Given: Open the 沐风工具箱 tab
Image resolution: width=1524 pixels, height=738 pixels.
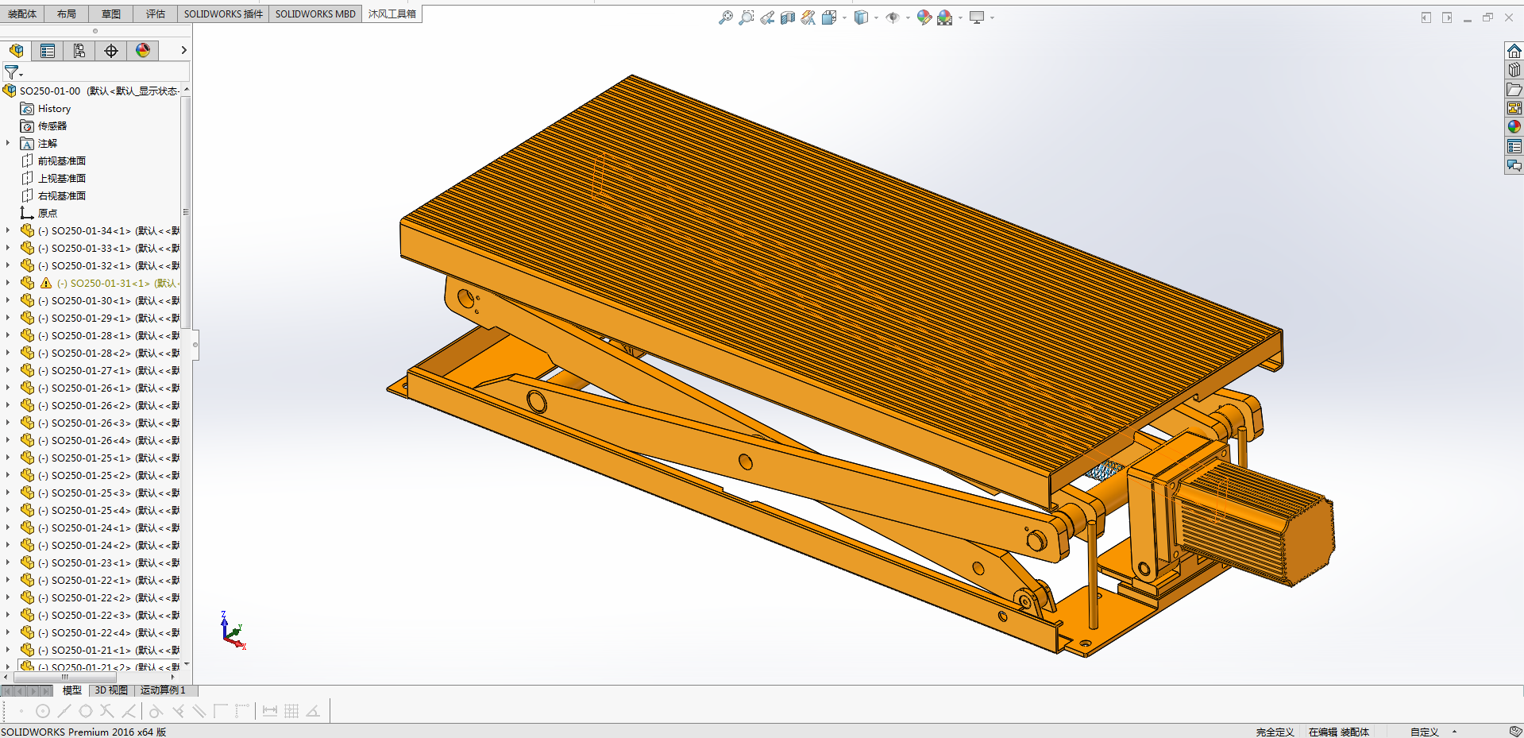Looking at the screenshot, I should 392,14.
